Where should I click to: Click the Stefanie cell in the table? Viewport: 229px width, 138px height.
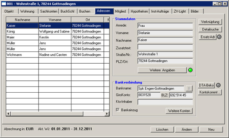click(x=55, y=26)
